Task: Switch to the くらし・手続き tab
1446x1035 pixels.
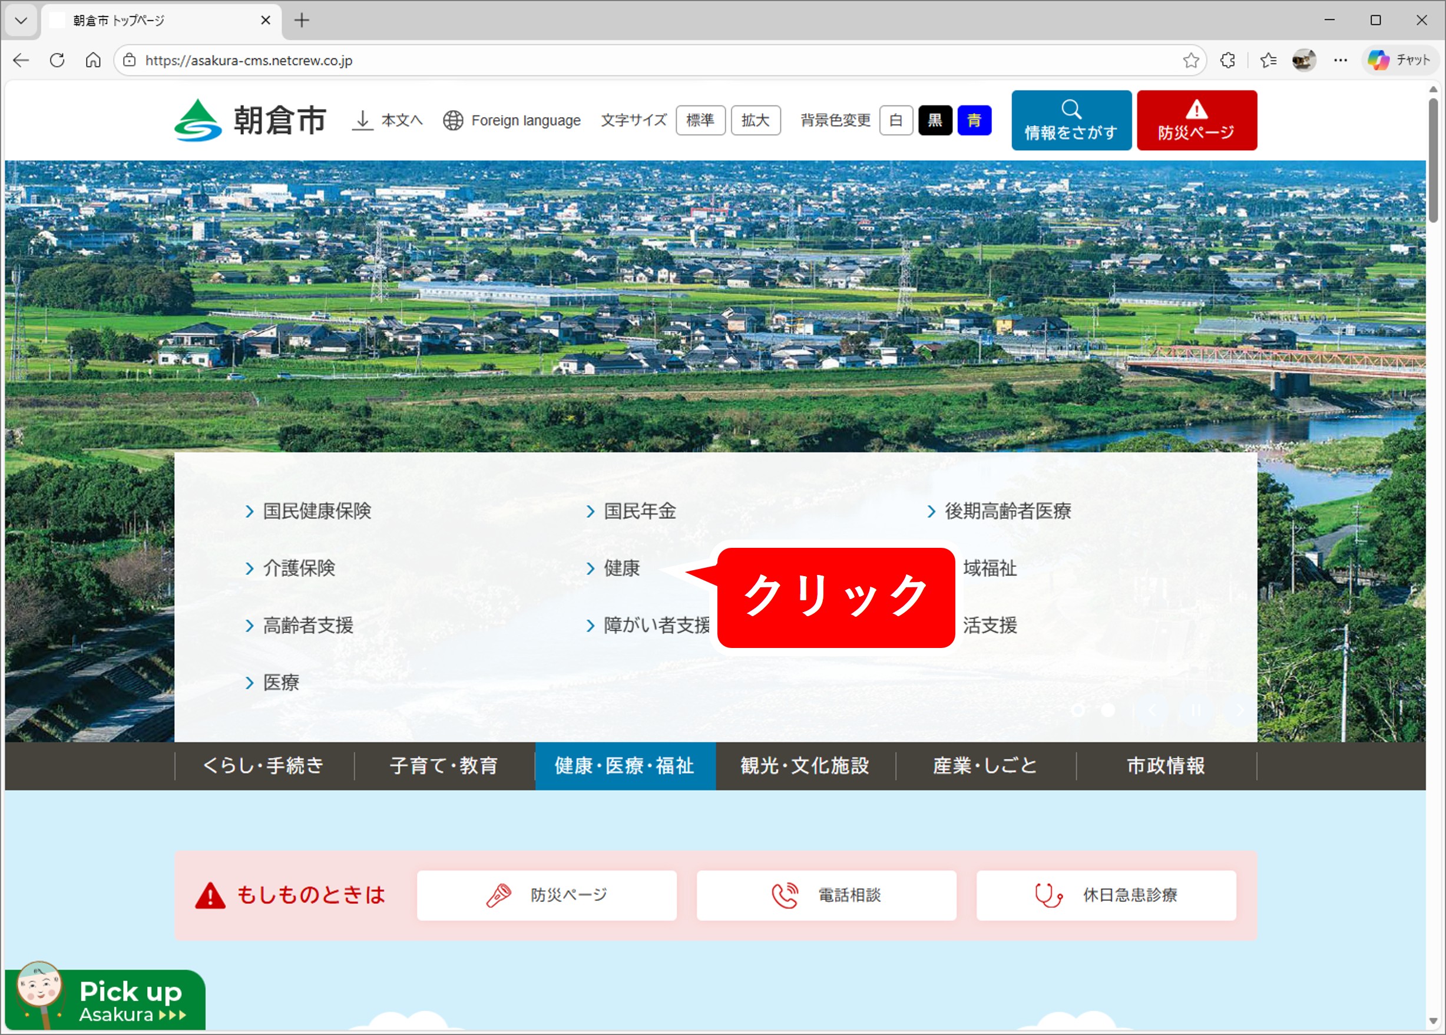Action: [263, 766]
